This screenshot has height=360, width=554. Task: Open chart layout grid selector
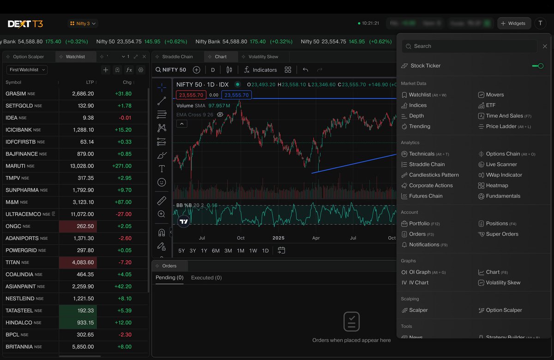[288, 70]
